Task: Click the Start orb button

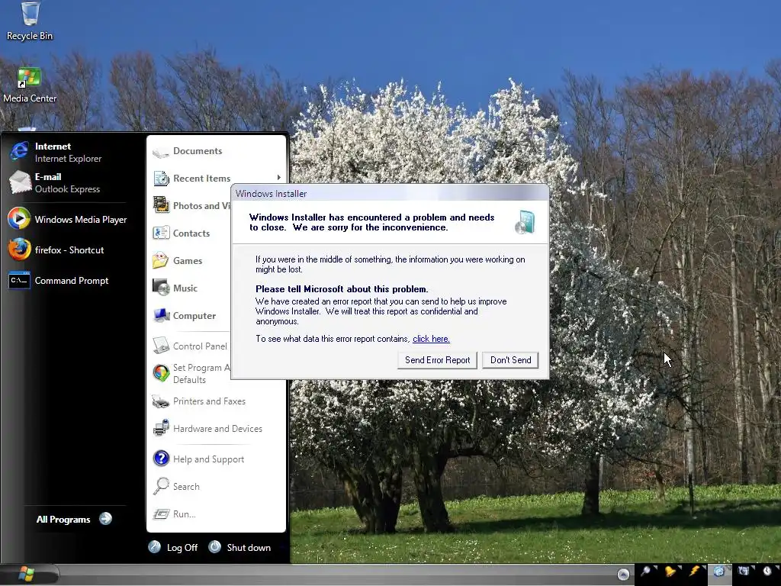Action: click(26, 574)
